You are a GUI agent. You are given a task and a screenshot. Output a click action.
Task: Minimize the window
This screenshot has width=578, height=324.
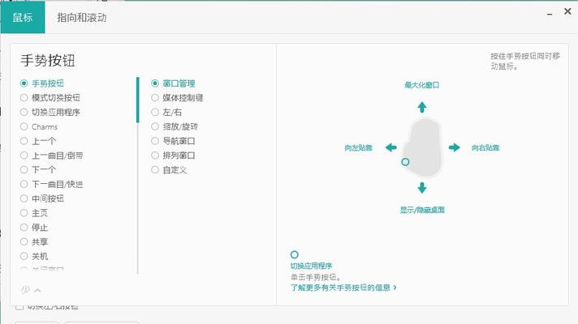click(x=550, y=15)
